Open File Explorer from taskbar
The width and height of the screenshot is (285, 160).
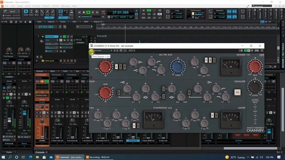pyautogui.click(x=37, y=157)
